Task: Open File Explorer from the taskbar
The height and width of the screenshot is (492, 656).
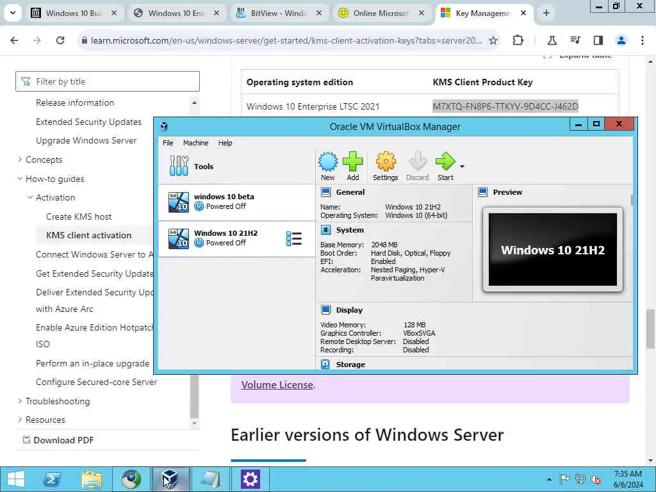Action: [x=92, y=479]
